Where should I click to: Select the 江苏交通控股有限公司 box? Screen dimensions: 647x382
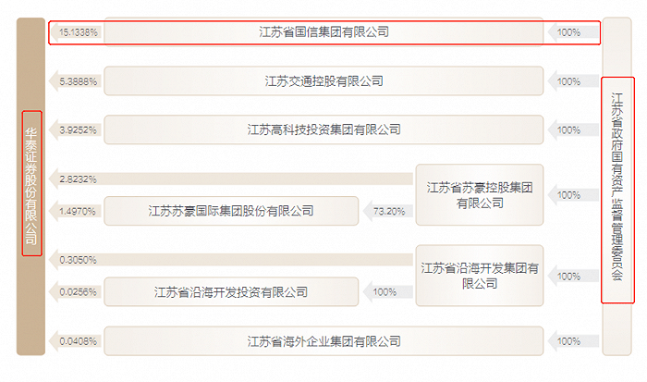coord(323,81)
